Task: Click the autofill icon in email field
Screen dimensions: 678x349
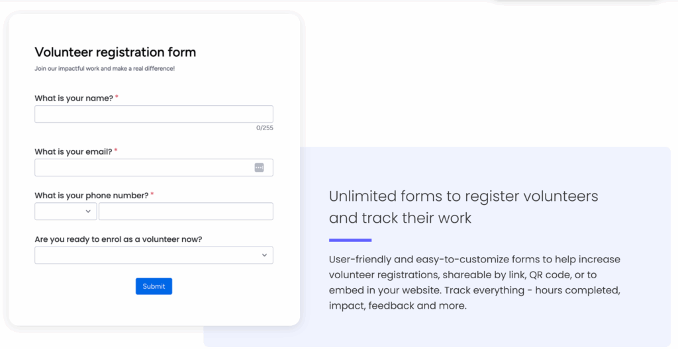Action: click(x=259, y=168)
